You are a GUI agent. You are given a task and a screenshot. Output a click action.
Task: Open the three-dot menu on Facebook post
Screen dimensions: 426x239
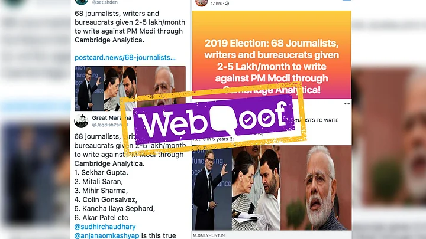[347, 104]
